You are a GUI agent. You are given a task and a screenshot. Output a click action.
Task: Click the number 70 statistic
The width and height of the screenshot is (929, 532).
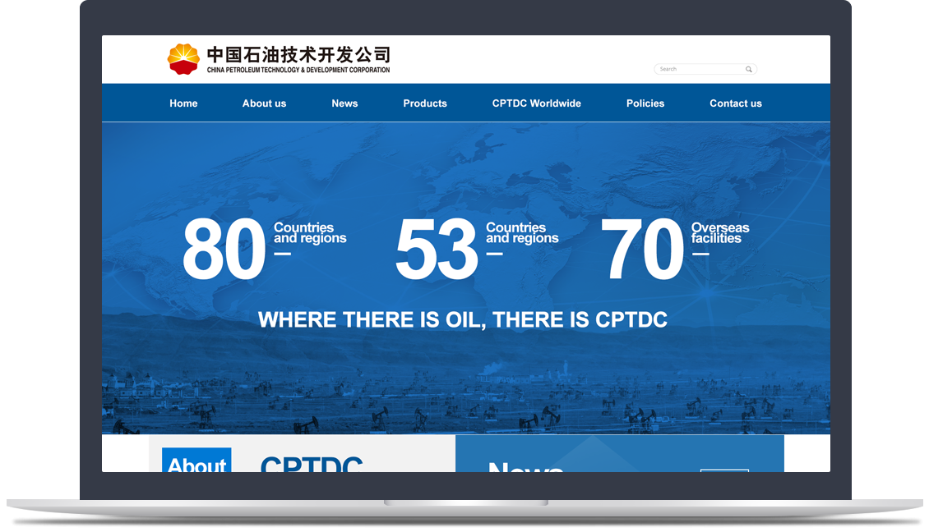(642, 249)
